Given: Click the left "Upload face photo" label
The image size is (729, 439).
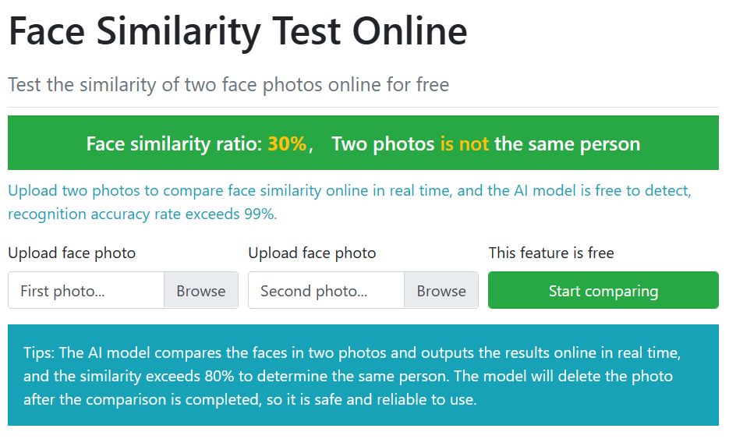Looking at the screenshot, I should tap(72, 253).
